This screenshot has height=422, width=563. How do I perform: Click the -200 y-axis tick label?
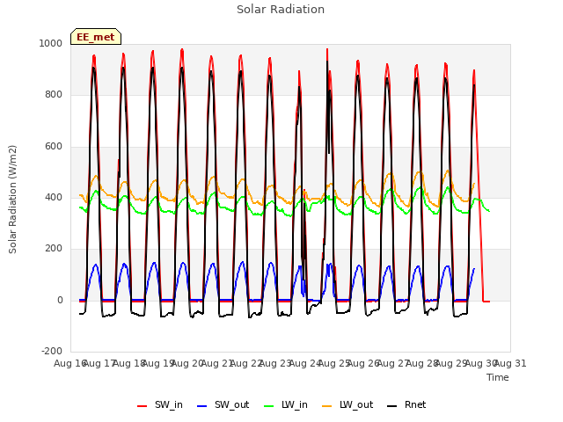[52, 351]
